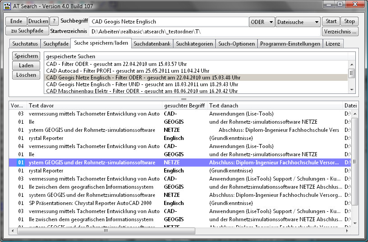Click the 'zu Suchpfade' button
Viewport: 368px width, 242px height.
[x=27, y=31]
